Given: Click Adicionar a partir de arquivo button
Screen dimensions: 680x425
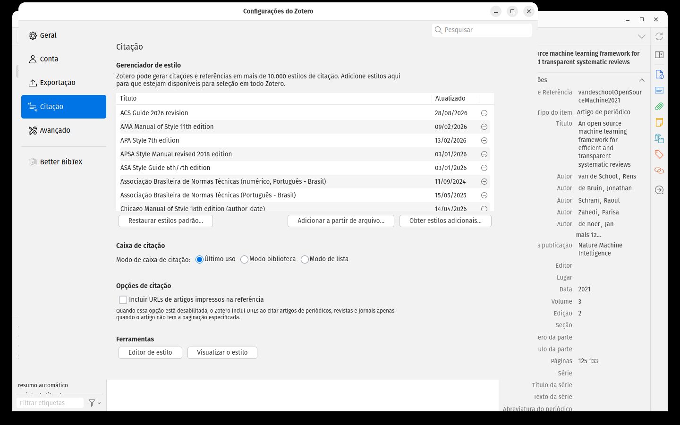Looking at the screenshot, I should [x=341, y=221].
